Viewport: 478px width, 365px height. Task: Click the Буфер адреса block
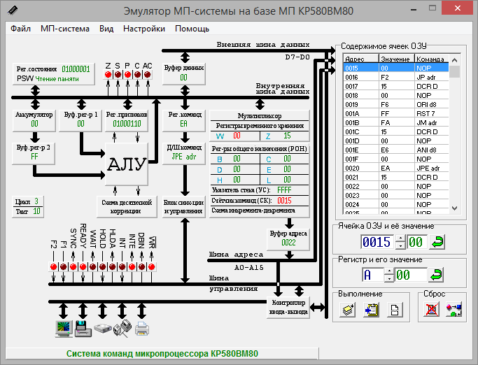coord(288,239)
